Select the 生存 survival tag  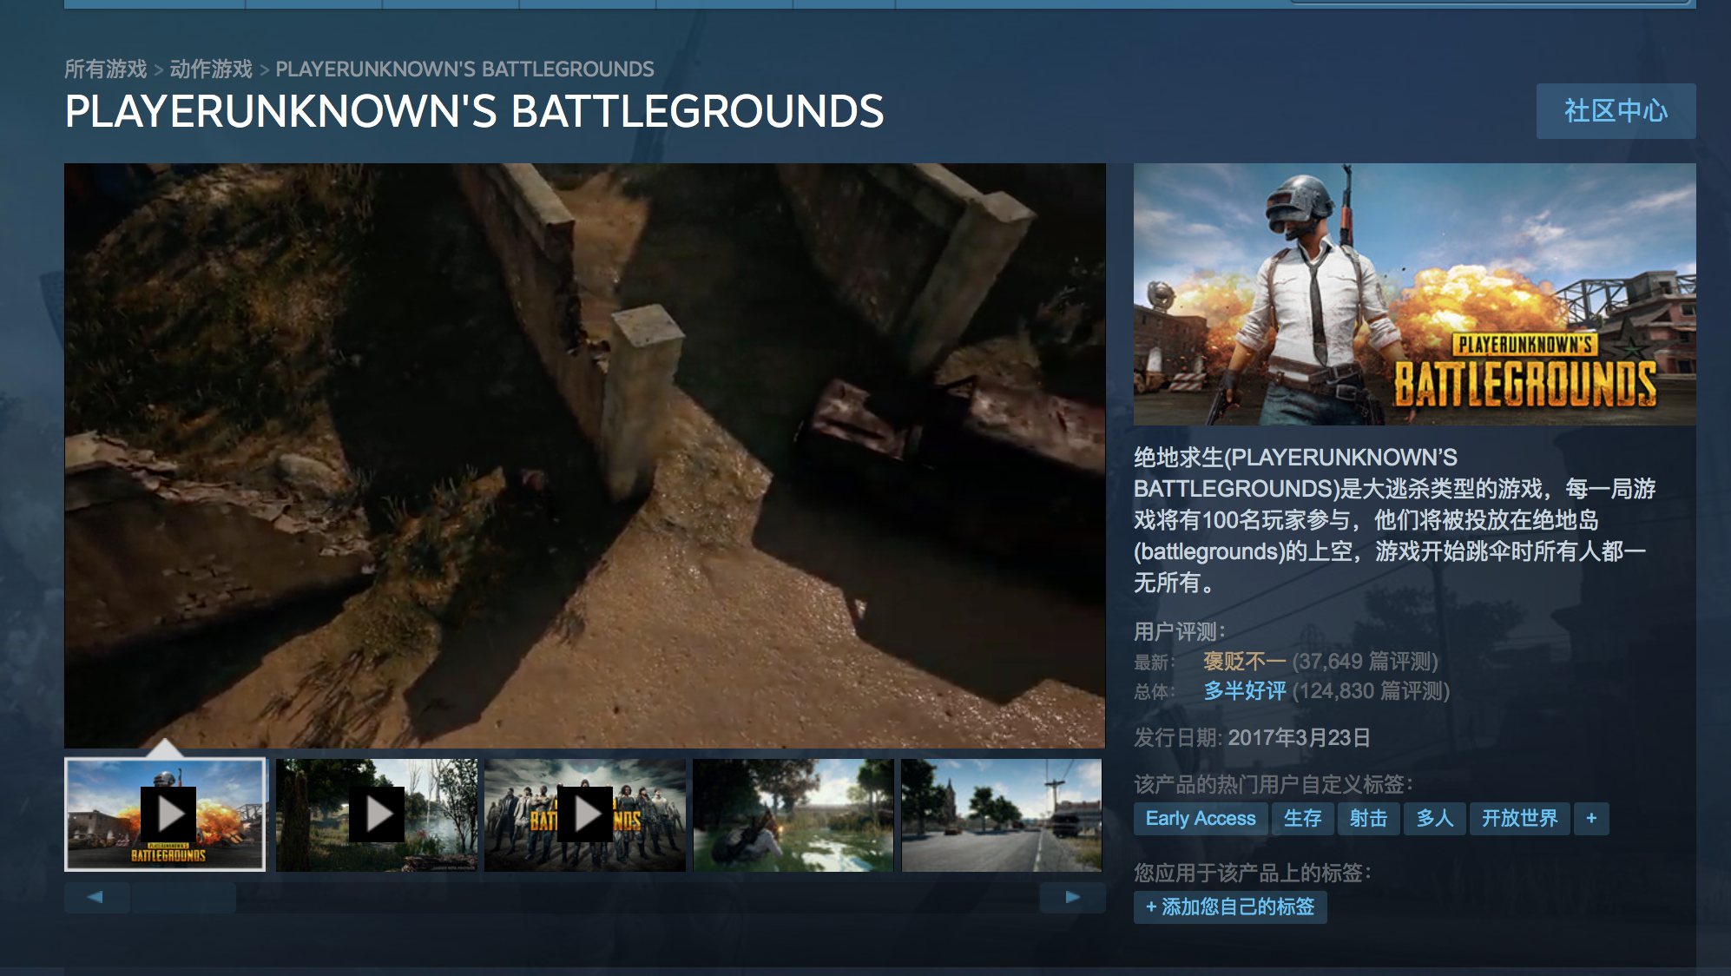pos(1302,818)
